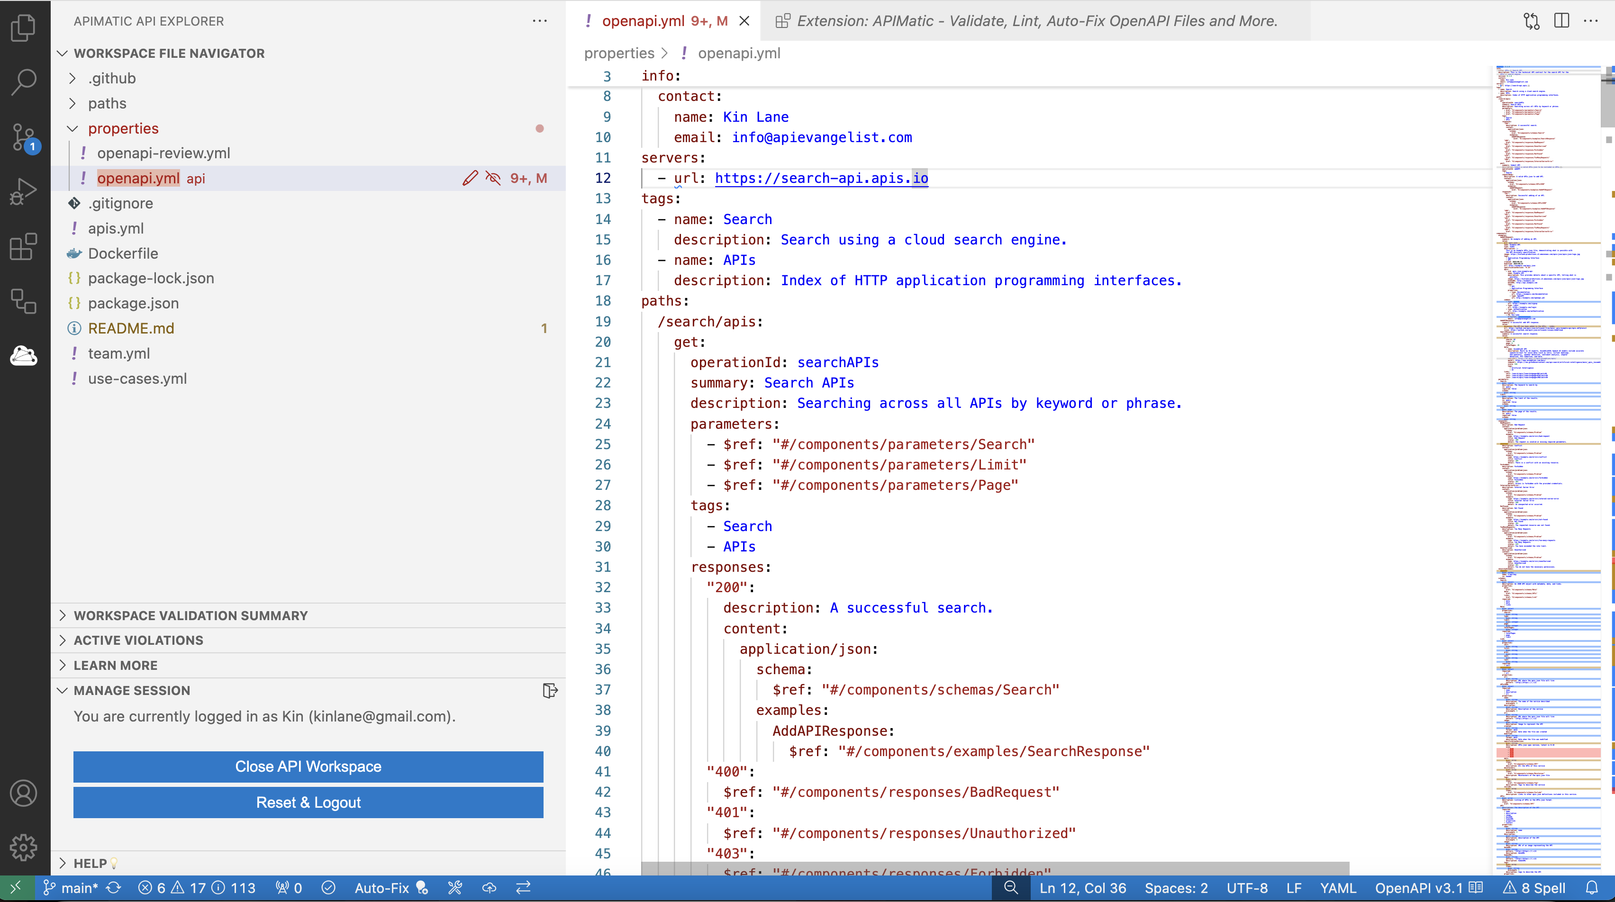The height and width of the screenshot is (902, 1615).
Task: Click the Auto-Fix lightbulb in status bar
Action: coord(422,888)
